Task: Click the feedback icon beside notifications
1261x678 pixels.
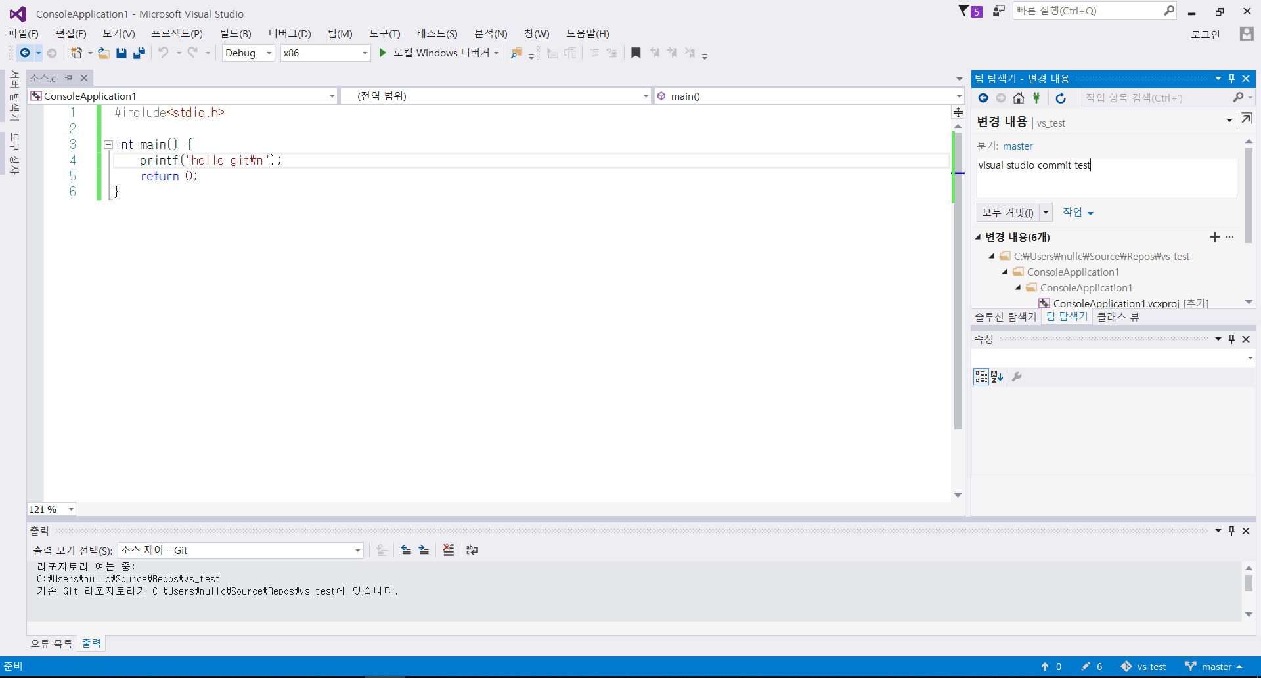Action: click(998, 11)
